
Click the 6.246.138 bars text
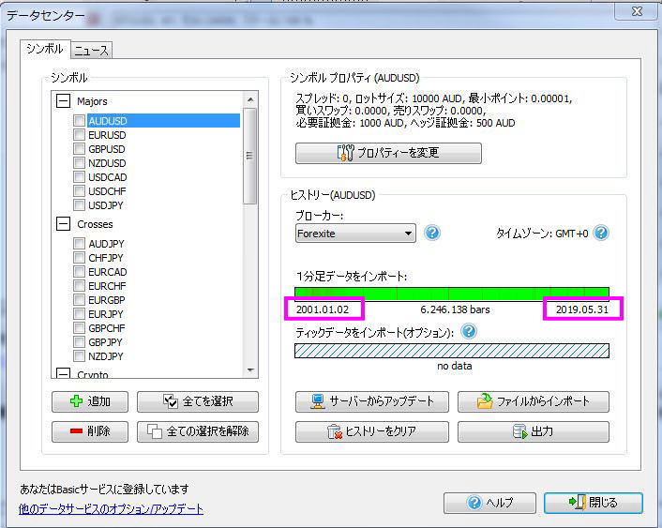point(455,309)
